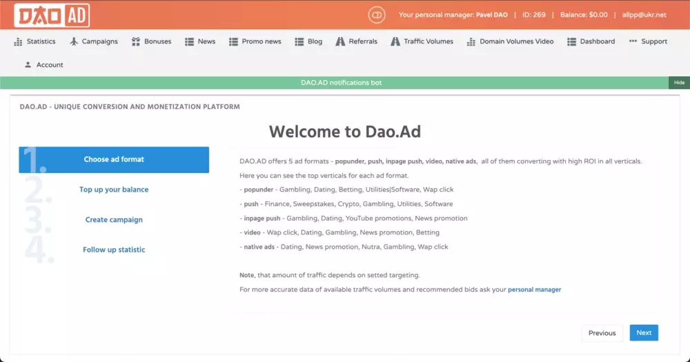Hide the notifications bot banner
The height and width of the screenshot is (362, 690).
click(679, 83)
